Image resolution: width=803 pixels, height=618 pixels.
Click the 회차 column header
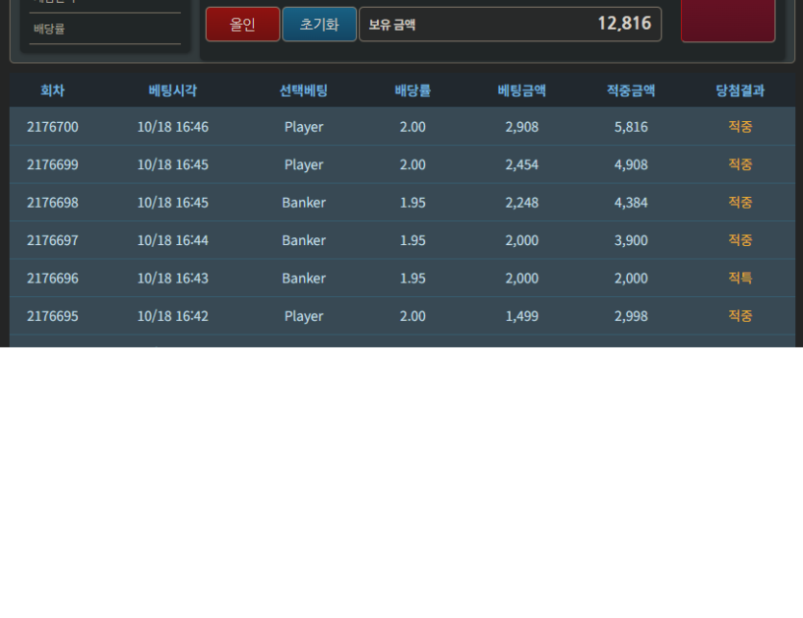coord(53,90)
